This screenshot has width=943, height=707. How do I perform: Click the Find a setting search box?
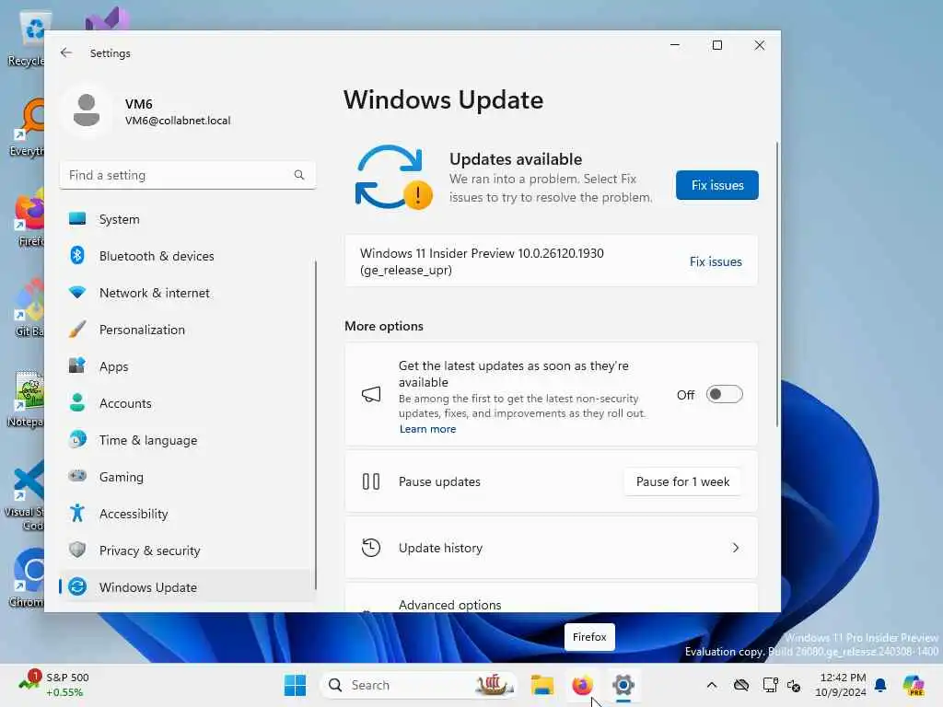[188, 175]
